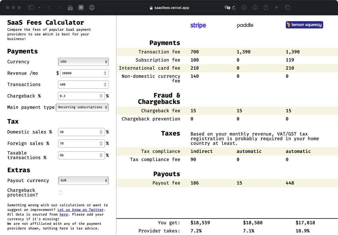Click the Transactions stepper arrows
This screenshot has height=235, width=338.
105,84
